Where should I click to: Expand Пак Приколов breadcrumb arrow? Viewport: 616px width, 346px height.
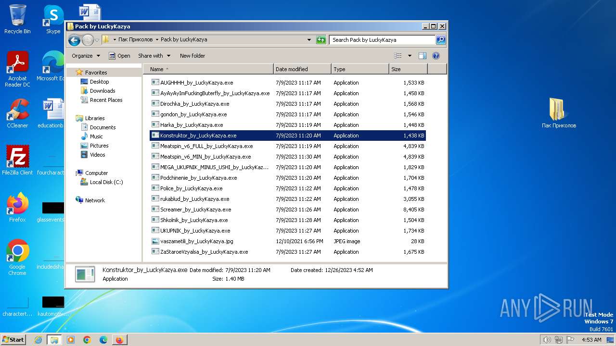[157, 40]
